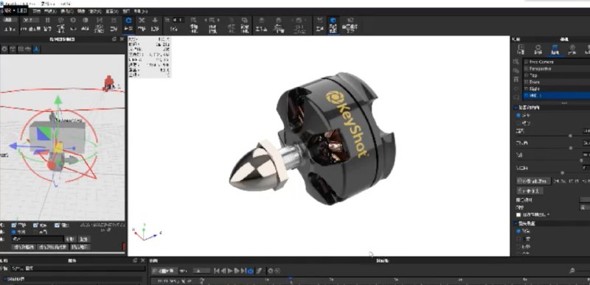590x285 pixels.
Task: Toggle third checkbox below Geometry View viewport
Action: pyautogui.click(x=57, y=225)
